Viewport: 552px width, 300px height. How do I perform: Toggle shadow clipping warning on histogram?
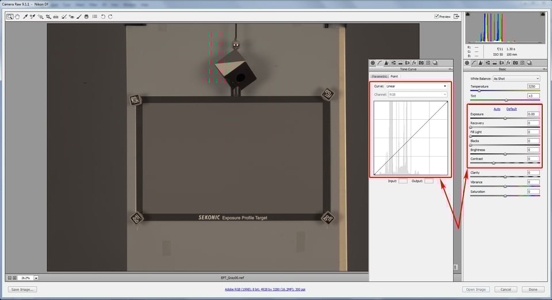(x=467, y=14)
